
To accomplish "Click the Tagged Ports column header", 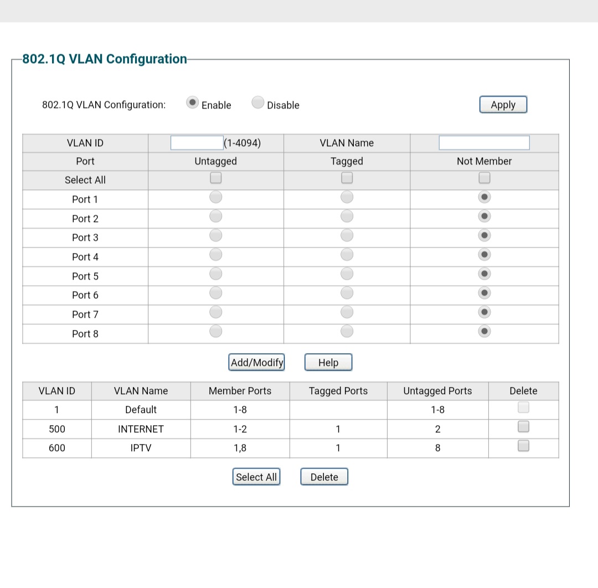I will [x=338, y=391].
